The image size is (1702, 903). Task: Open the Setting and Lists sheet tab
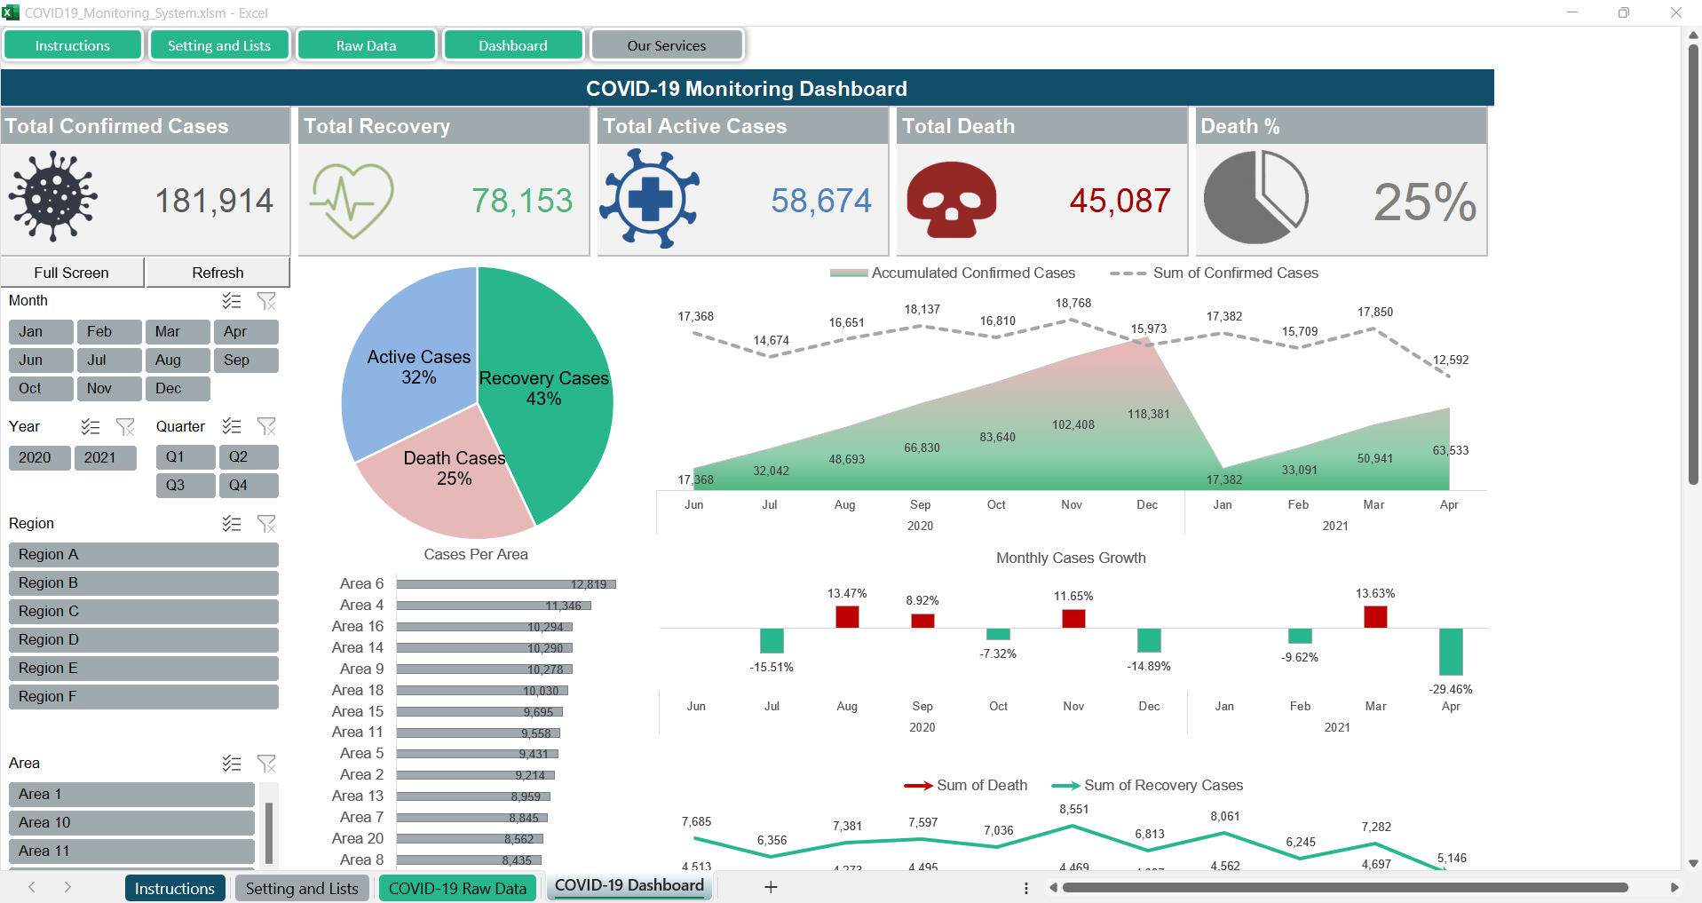302,888
